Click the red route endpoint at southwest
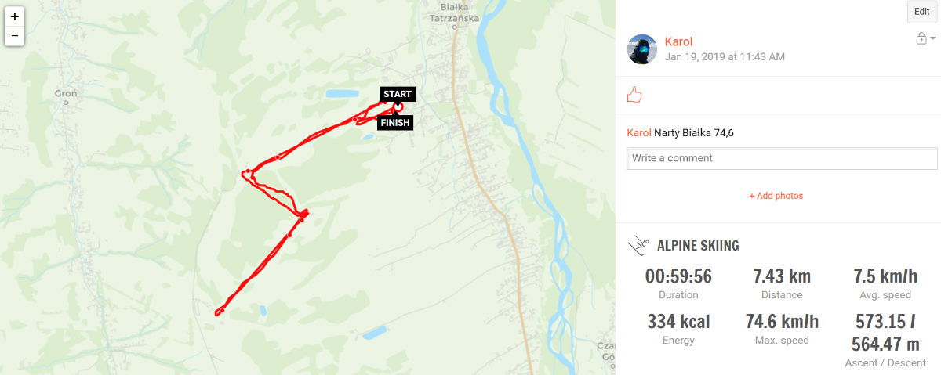 click(x=216, y=314)
